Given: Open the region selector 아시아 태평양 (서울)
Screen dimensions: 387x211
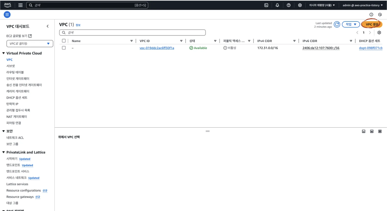Looking at the screenshot, I should tap(322, 5).
